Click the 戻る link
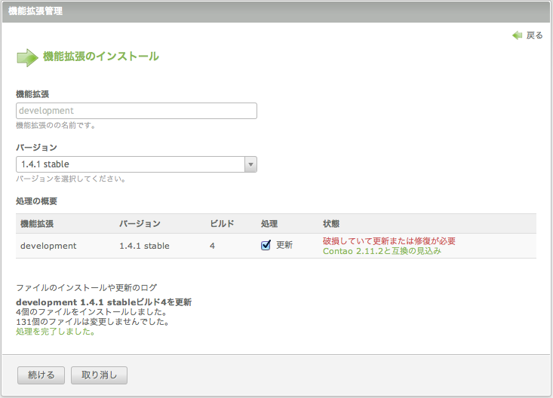 click(534, 35)
